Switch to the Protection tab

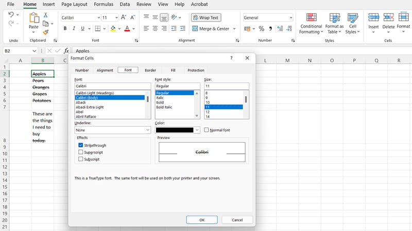[196, 70]
